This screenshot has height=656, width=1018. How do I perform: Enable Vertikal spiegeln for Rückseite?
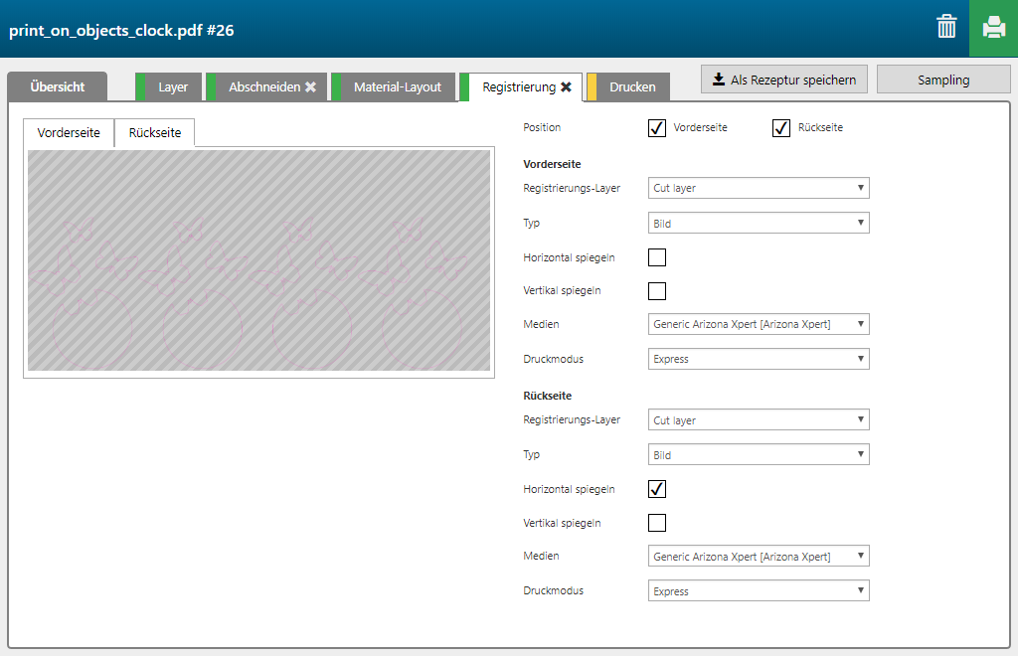pos(657,523)
